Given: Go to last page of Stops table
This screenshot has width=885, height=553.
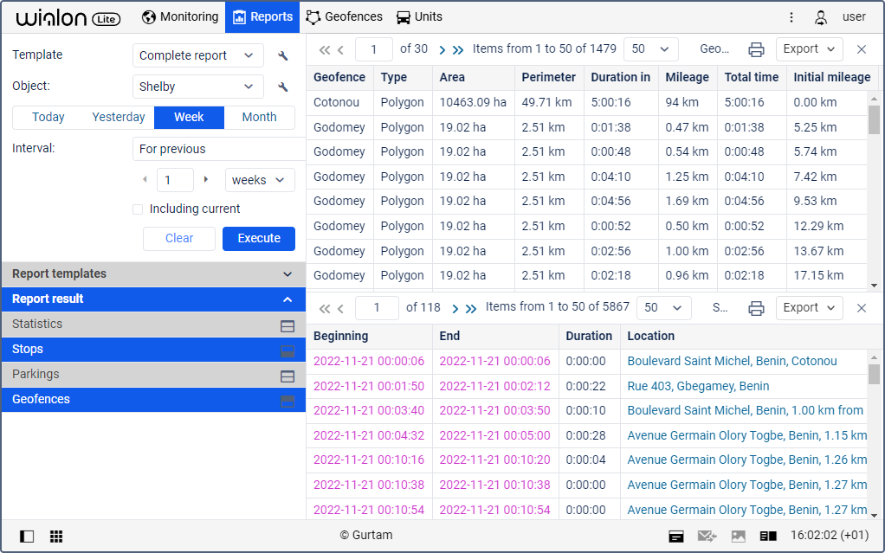Looking at the screenshot, I should coord(471,309).
